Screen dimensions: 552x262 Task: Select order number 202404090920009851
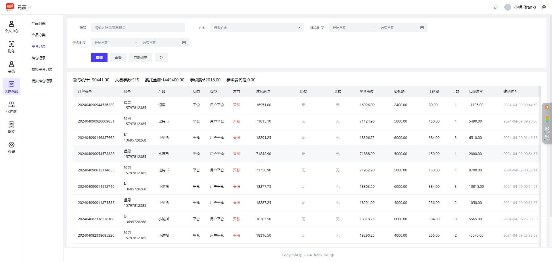96,121
